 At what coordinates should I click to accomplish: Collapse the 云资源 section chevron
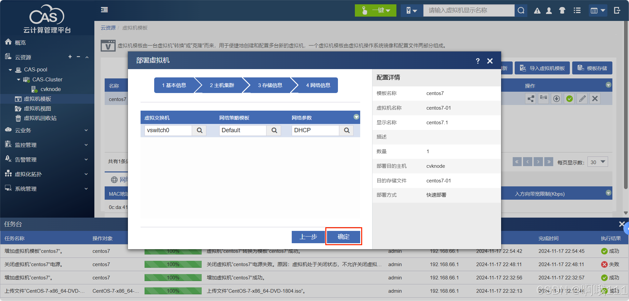pyautogui.click(x=87, y=57)
